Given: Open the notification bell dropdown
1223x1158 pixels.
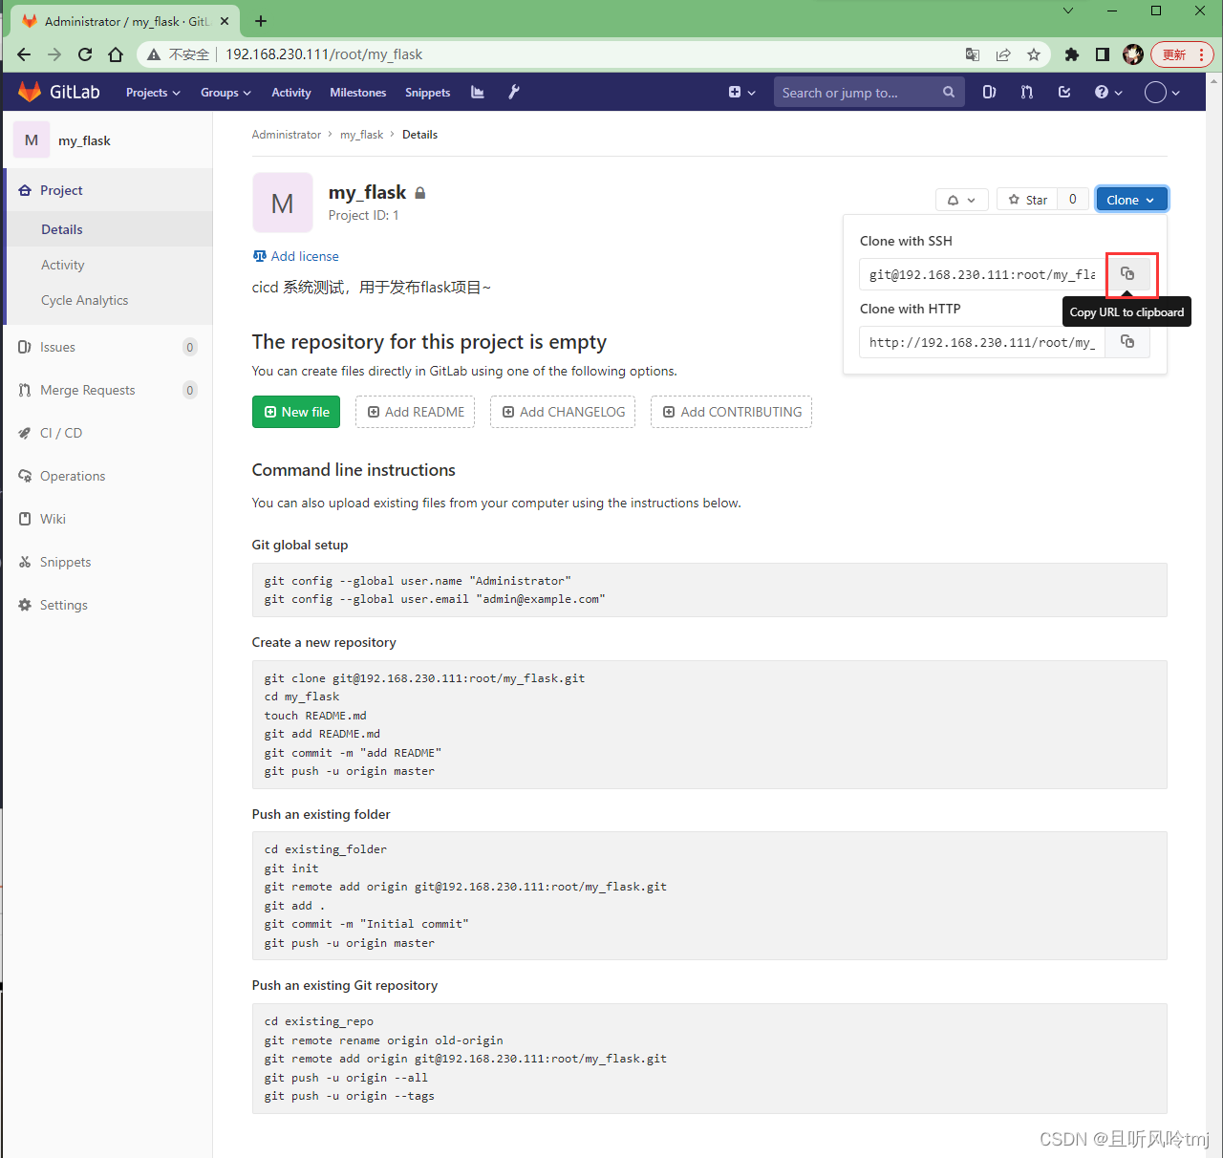Looking at the screenshot, I should [x=961, y=200].
